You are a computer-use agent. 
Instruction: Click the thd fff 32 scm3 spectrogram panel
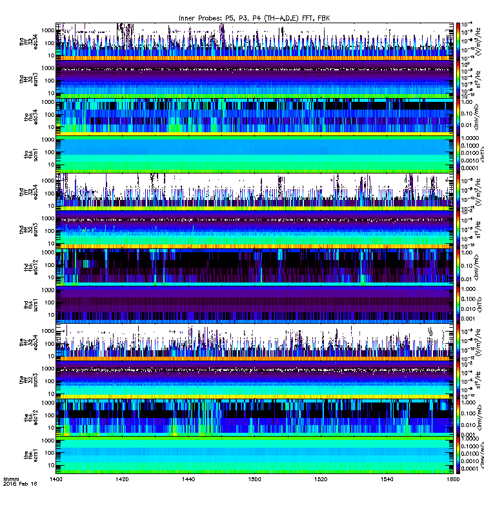pos(254,230)
